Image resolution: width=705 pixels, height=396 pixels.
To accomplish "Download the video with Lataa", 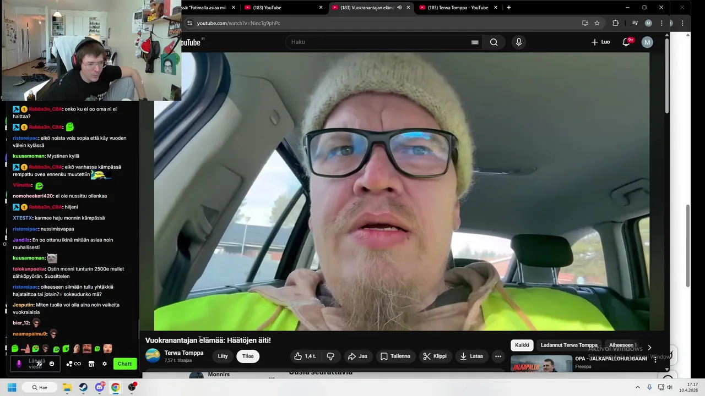I will [x=471, y=356].
